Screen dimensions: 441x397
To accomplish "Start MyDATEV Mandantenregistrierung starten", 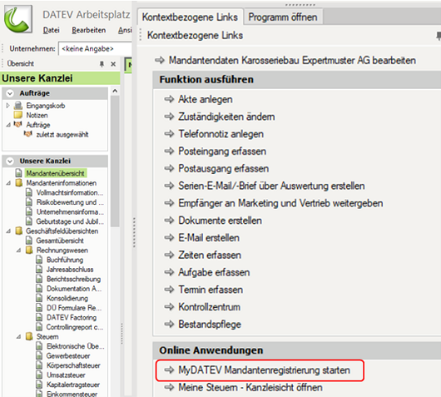I will (264, 370).
